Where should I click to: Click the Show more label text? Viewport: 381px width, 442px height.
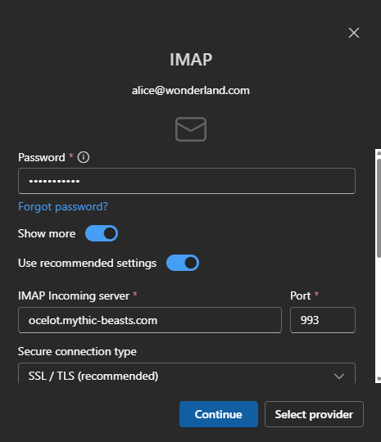tap(47, 233)
